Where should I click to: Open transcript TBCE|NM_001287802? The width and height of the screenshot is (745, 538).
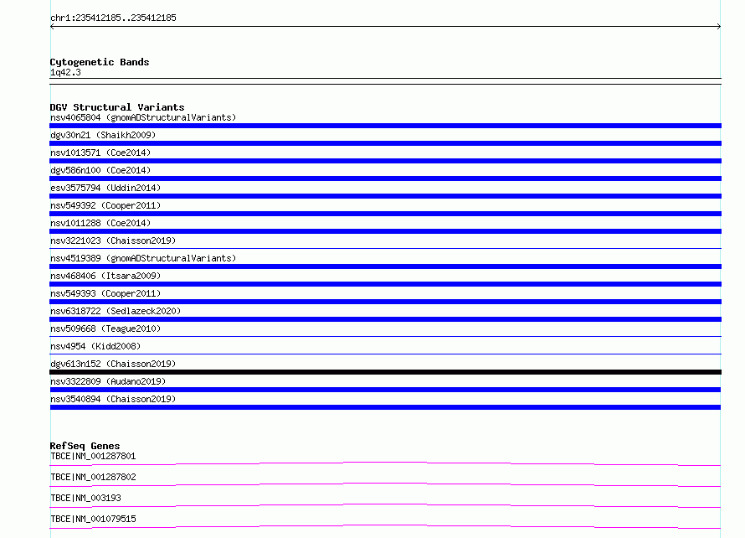pyautogui.click(x=93, y=477)
